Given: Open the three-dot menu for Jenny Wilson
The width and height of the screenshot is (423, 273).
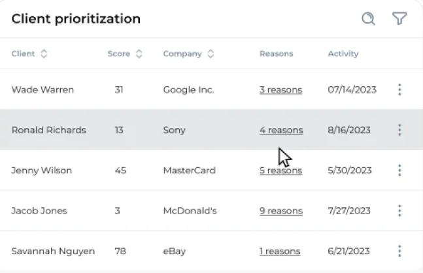Looking at the screenshot, I should (x=399, y=170).
